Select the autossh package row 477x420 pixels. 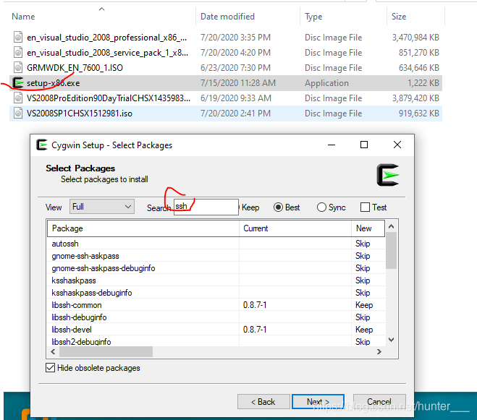216,244
